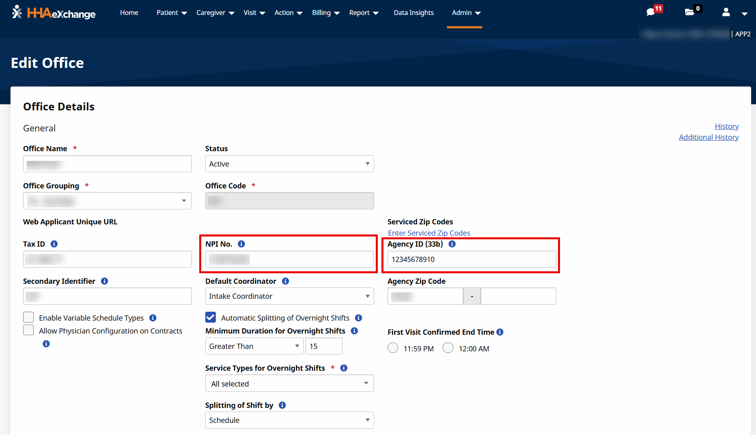
Task: Open the Billing menu
Action: (x=326, y=13)
